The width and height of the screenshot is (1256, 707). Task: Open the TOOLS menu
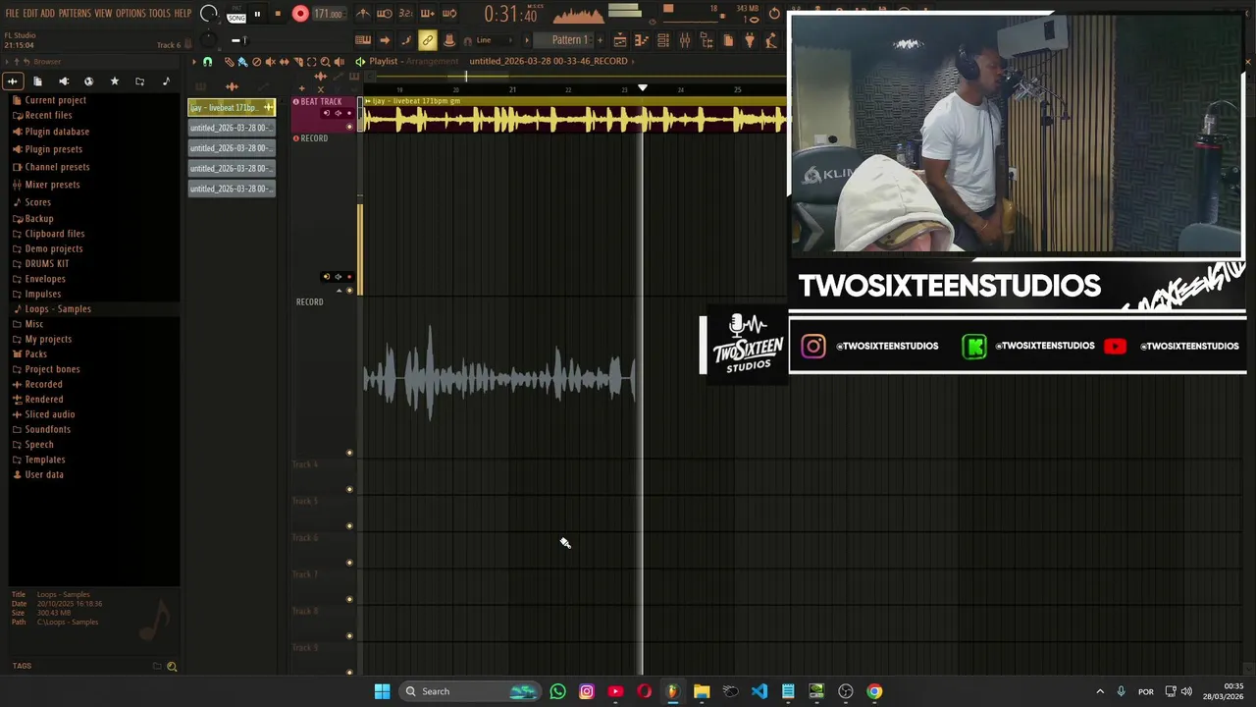point(160,13)
